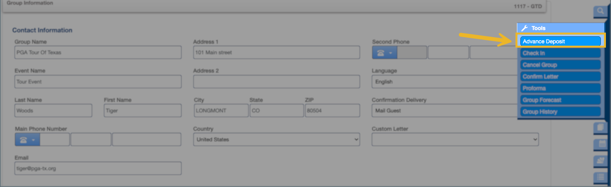Open the documents icon in right sidebar
This screenshot has width=611, height=187.
(600, 127)
